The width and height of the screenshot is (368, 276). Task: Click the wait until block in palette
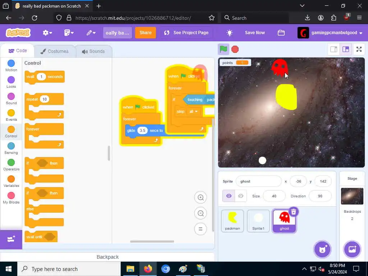[41, 237]
